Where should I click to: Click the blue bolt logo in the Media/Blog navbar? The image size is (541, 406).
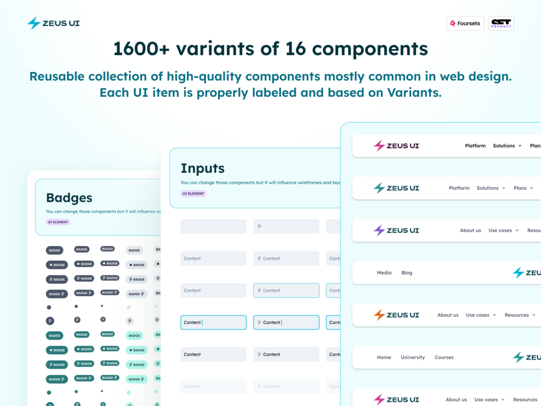pyautogui.click(x=526, y=273)
